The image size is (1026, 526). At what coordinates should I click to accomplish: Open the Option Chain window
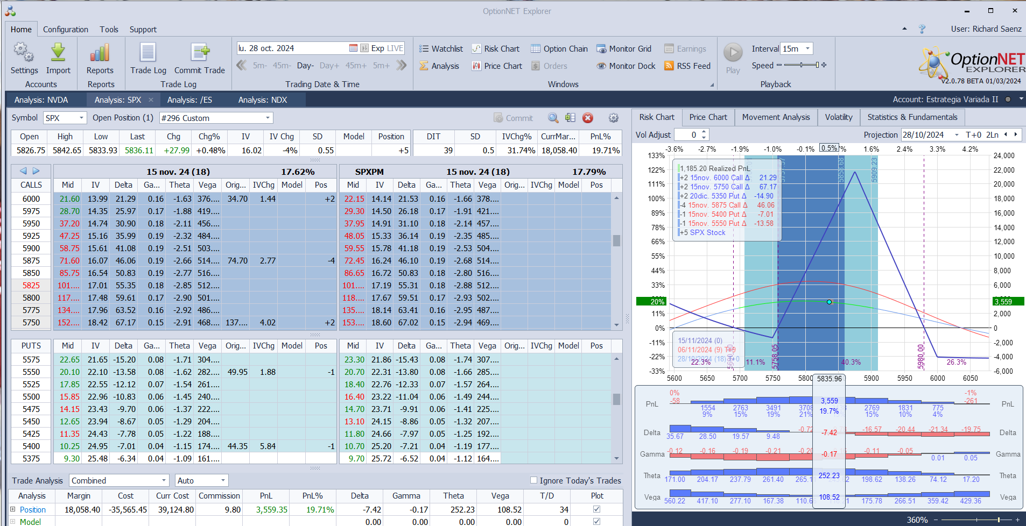click(x=559, y=48)
